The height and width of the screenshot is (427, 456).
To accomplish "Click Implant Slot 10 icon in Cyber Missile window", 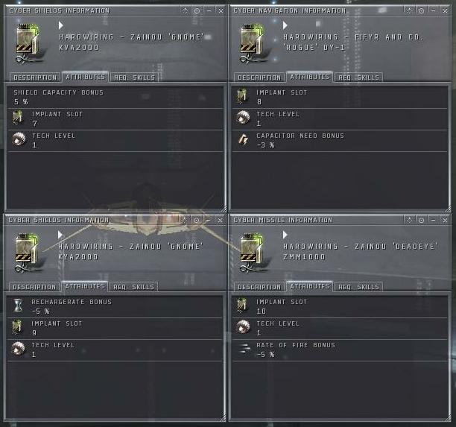I will [x=242, y=306].
